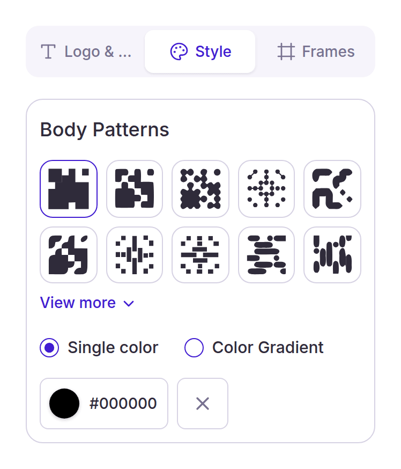Open the Logo & text tab
Image resolution: width=401 pixels, height=469 pixels.
[x=86, y=52]
